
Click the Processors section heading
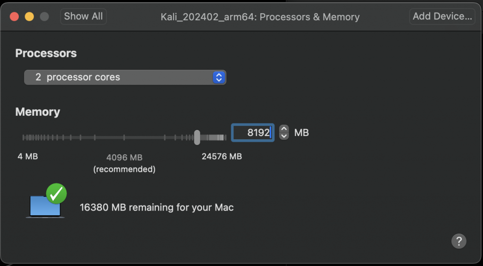point(46,53)
